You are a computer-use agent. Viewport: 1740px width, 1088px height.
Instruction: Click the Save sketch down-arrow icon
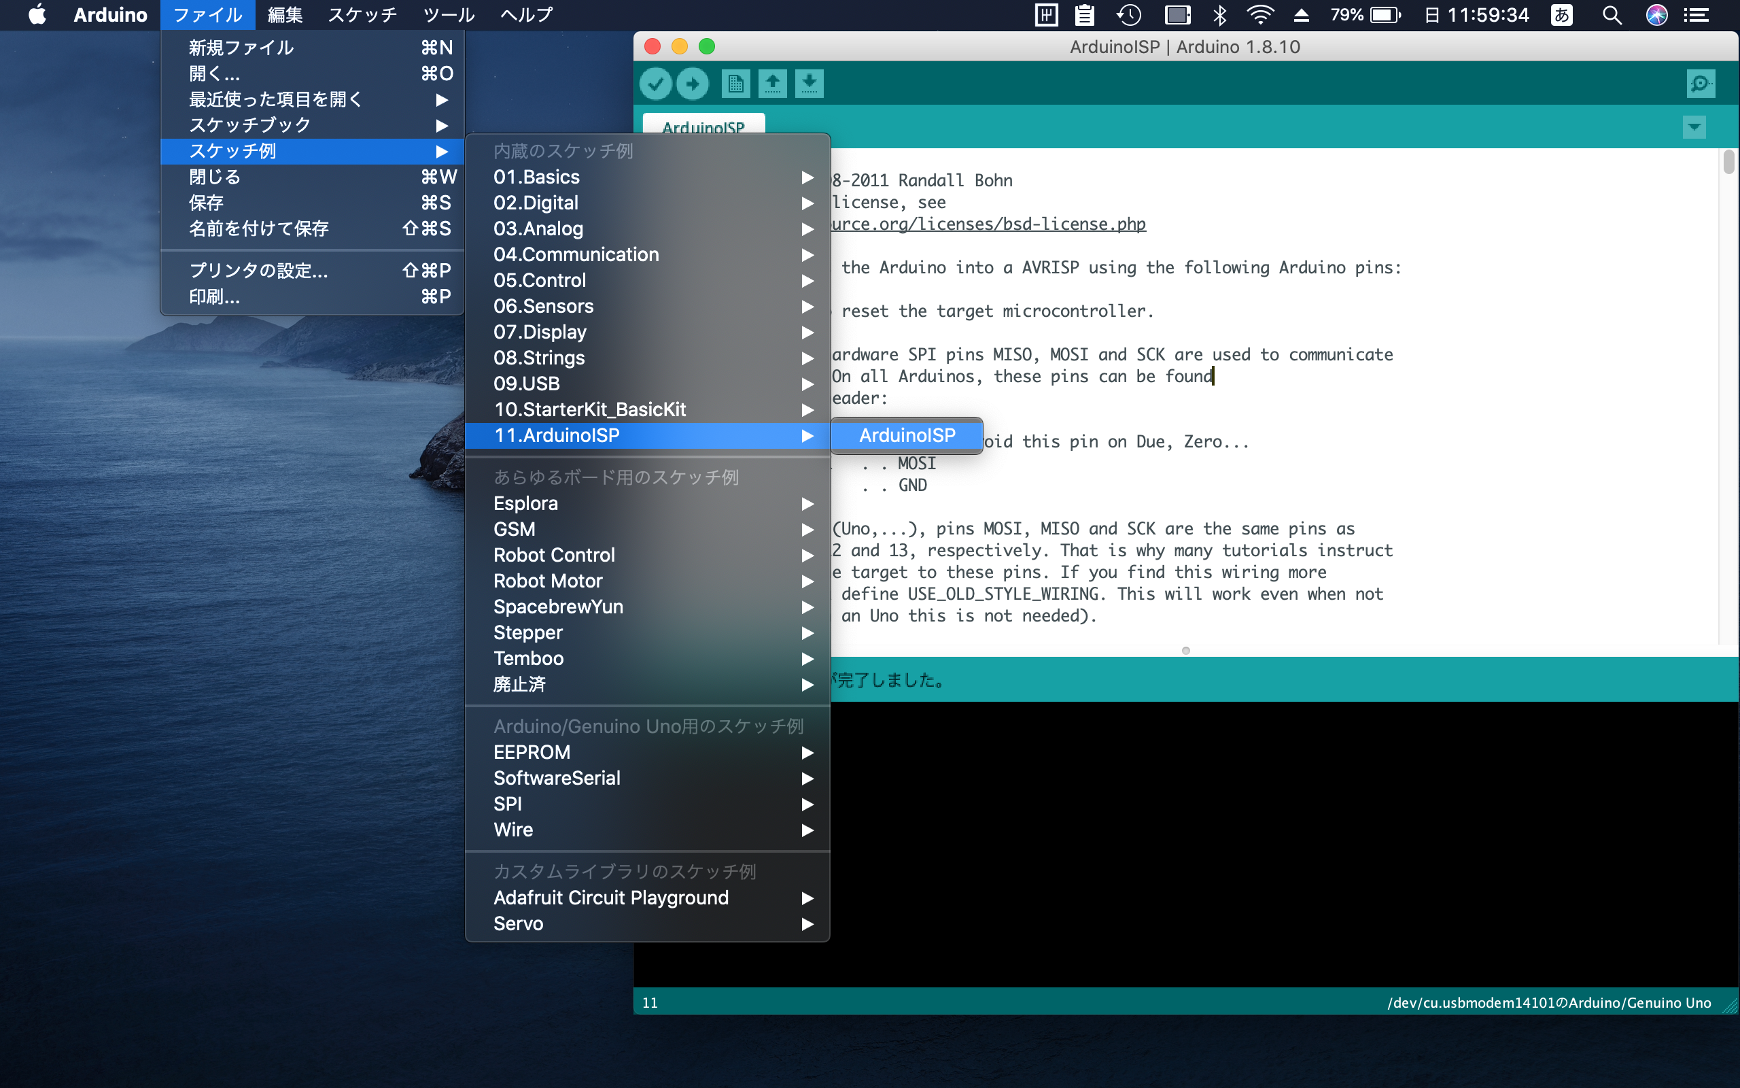(x=810, y=84)
